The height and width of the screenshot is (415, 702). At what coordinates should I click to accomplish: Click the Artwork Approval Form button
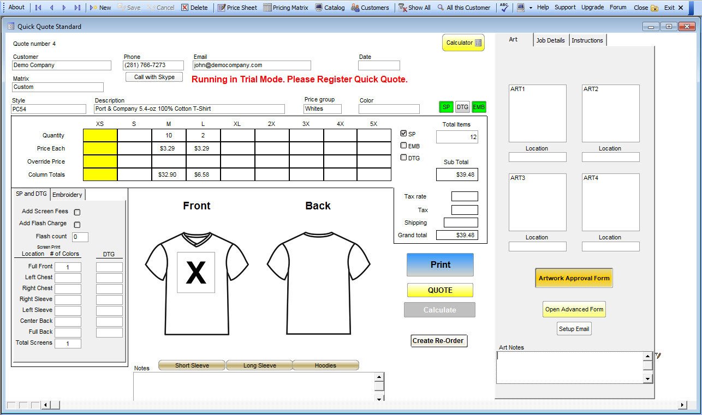coord(574,278)
